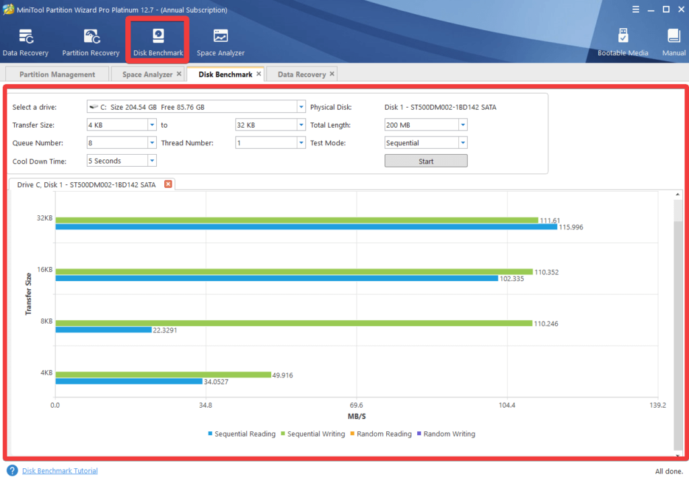Open the 4 KB transfer size dropdown

click(152, 125)
